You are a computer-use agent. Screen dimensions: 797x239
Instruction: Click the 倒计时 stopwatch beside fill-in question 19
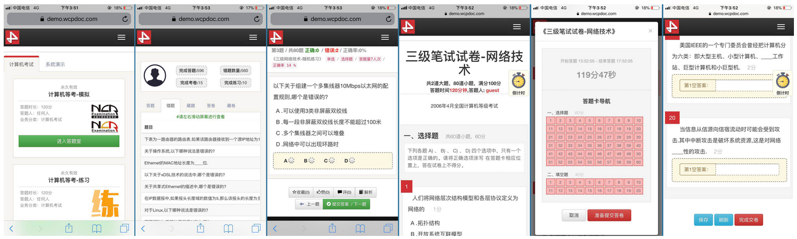pos(782,84)
